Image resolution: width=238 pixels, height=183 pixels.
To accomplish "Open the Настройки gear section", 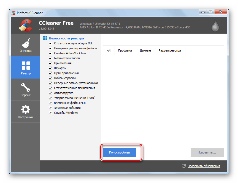I will click(x=26, y=112).
